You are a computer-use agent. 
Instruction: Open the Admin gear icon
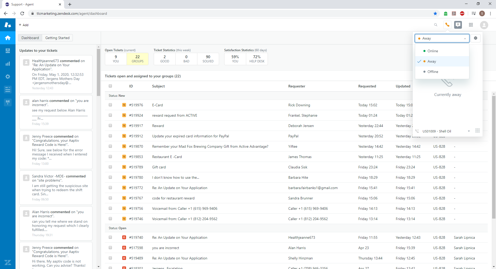8,77
